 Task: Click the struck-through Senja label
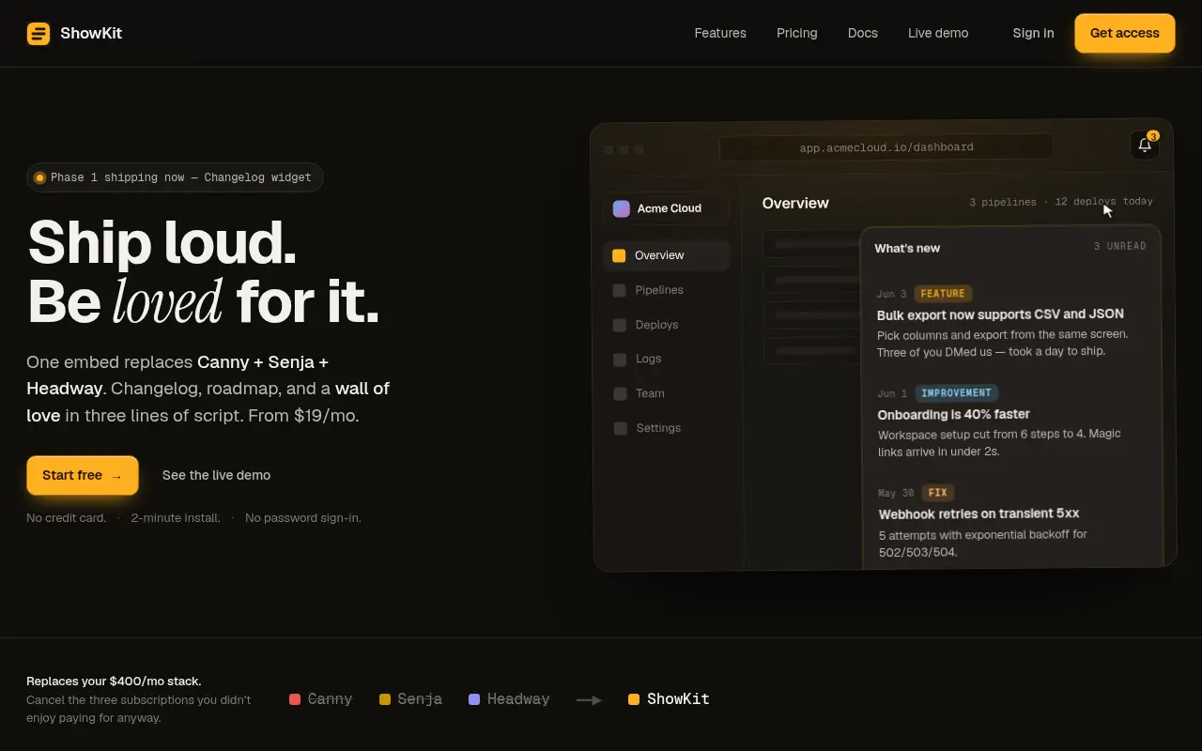tap(420, 699)
